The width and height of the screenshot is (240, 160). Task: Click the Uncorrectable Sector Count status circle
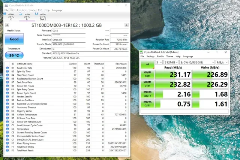point(7,136)
